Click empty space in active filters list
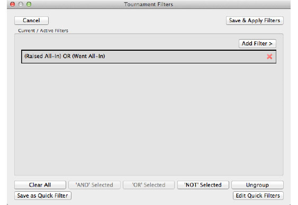298x205 pixels. (x=149, y=119)
